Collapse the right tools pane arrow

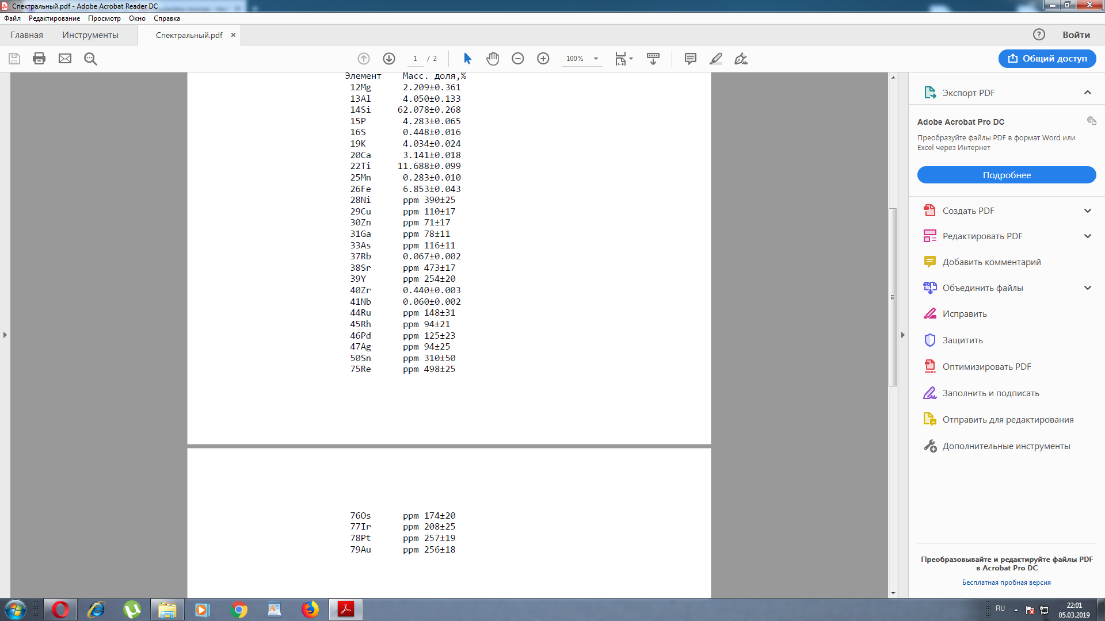(x=902, y=335)
